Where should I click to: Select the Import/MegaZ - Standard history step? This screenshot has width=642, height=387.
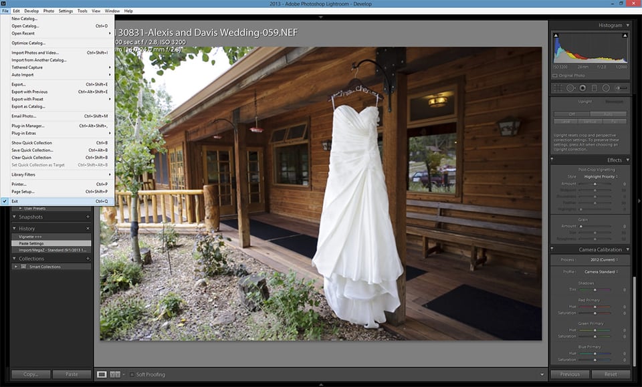pyautogui.click(x=51, y=249)
